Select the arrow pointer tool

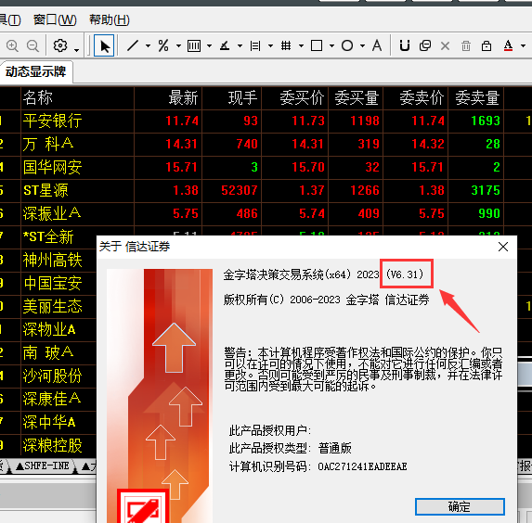tap(105, 45)
